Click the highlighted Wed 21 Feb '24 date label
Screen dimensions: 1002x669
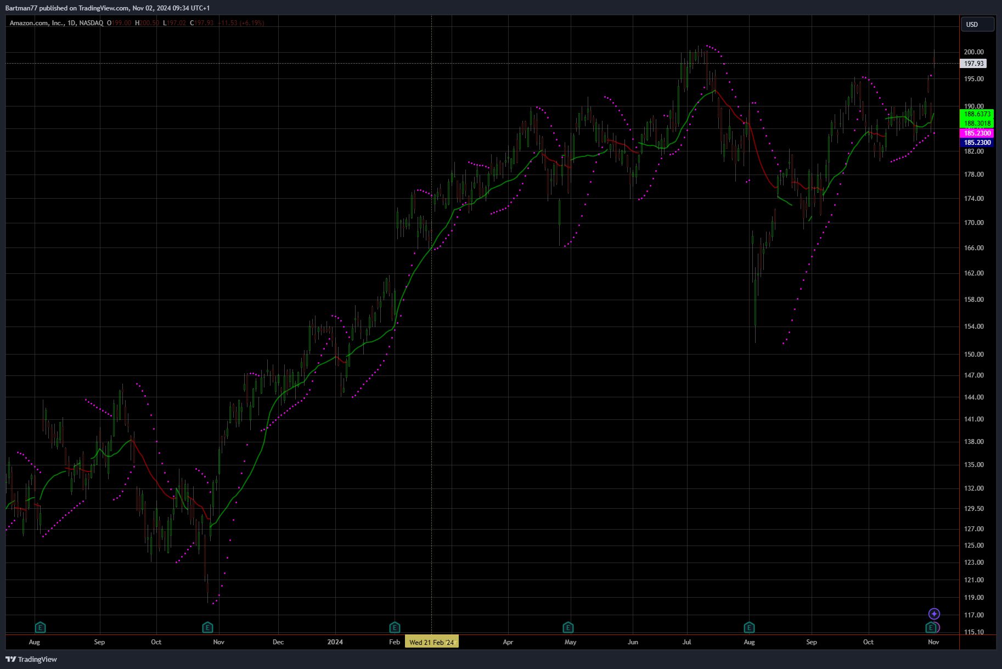pyautogui.click(x=431, y=642)
